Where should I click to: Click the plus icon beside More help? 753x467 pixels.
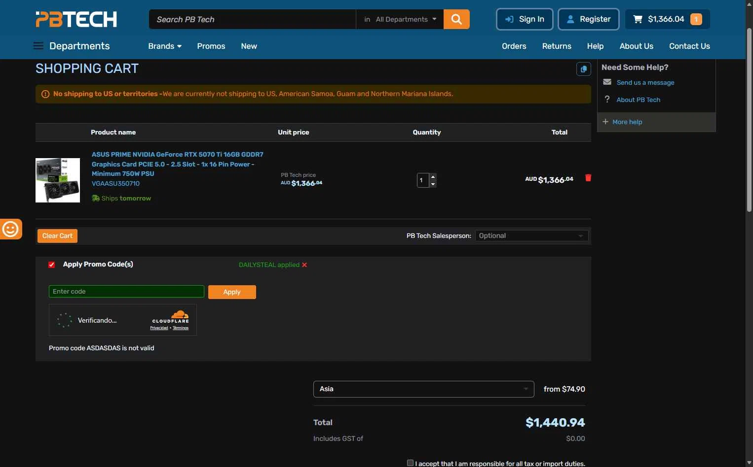coord(605,122)
